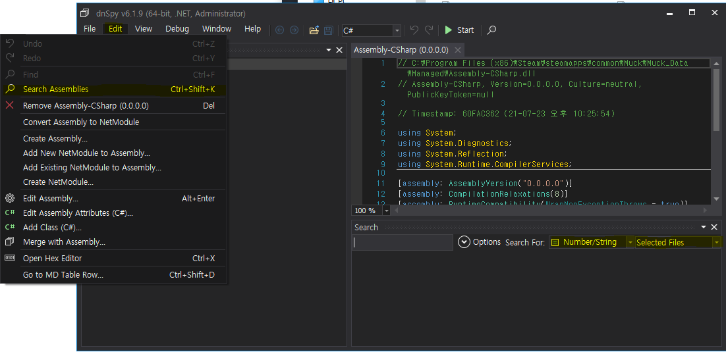
Task: Click C# icon beside Add Class
Action: (10, 227)
